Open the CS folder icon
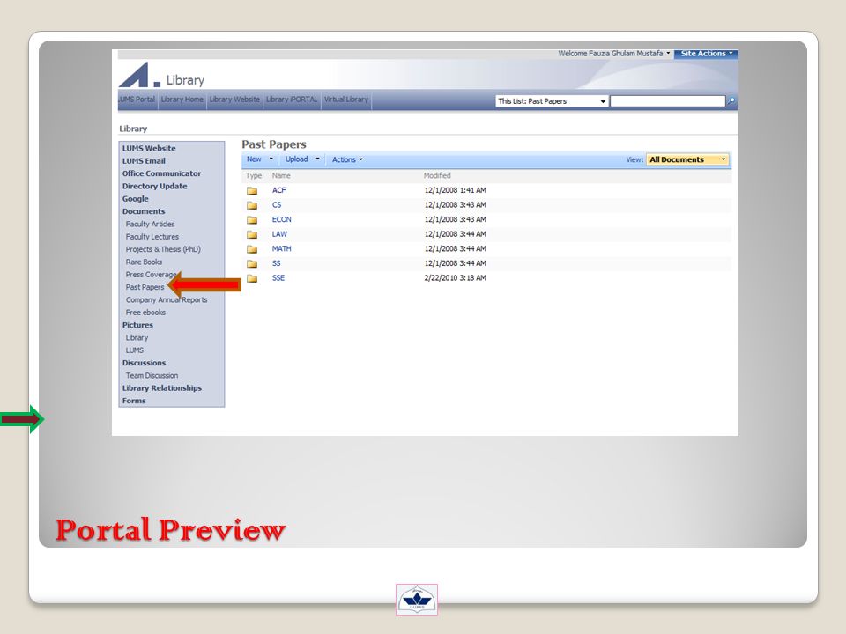The width and height of the screenshot is (846, 634). [x=252, y=205]
